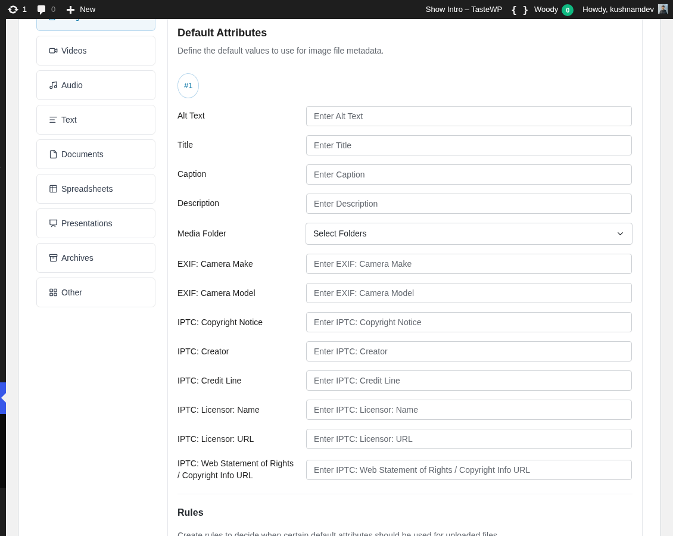Select the Text media type in the sidebar
The image size is (673, 536).
point(96,120)
